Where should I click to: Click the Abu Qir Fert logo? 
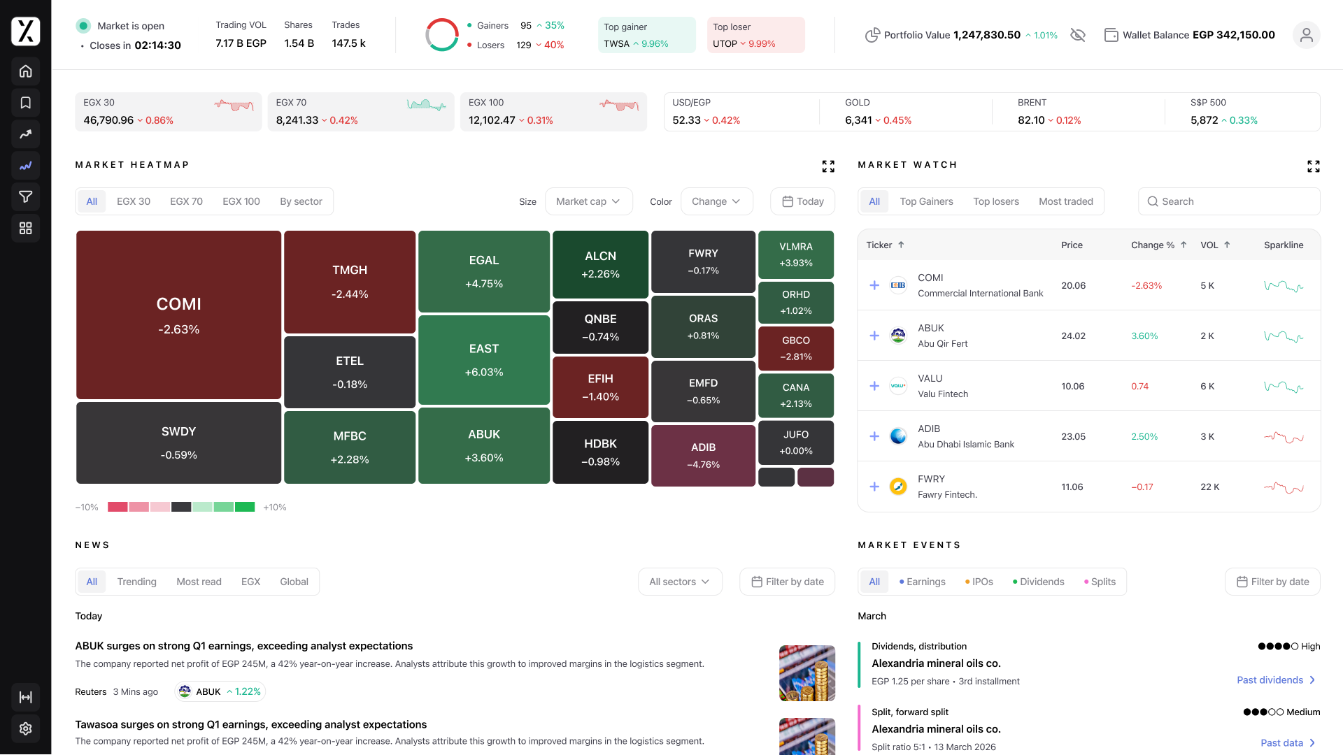[898, 336]
